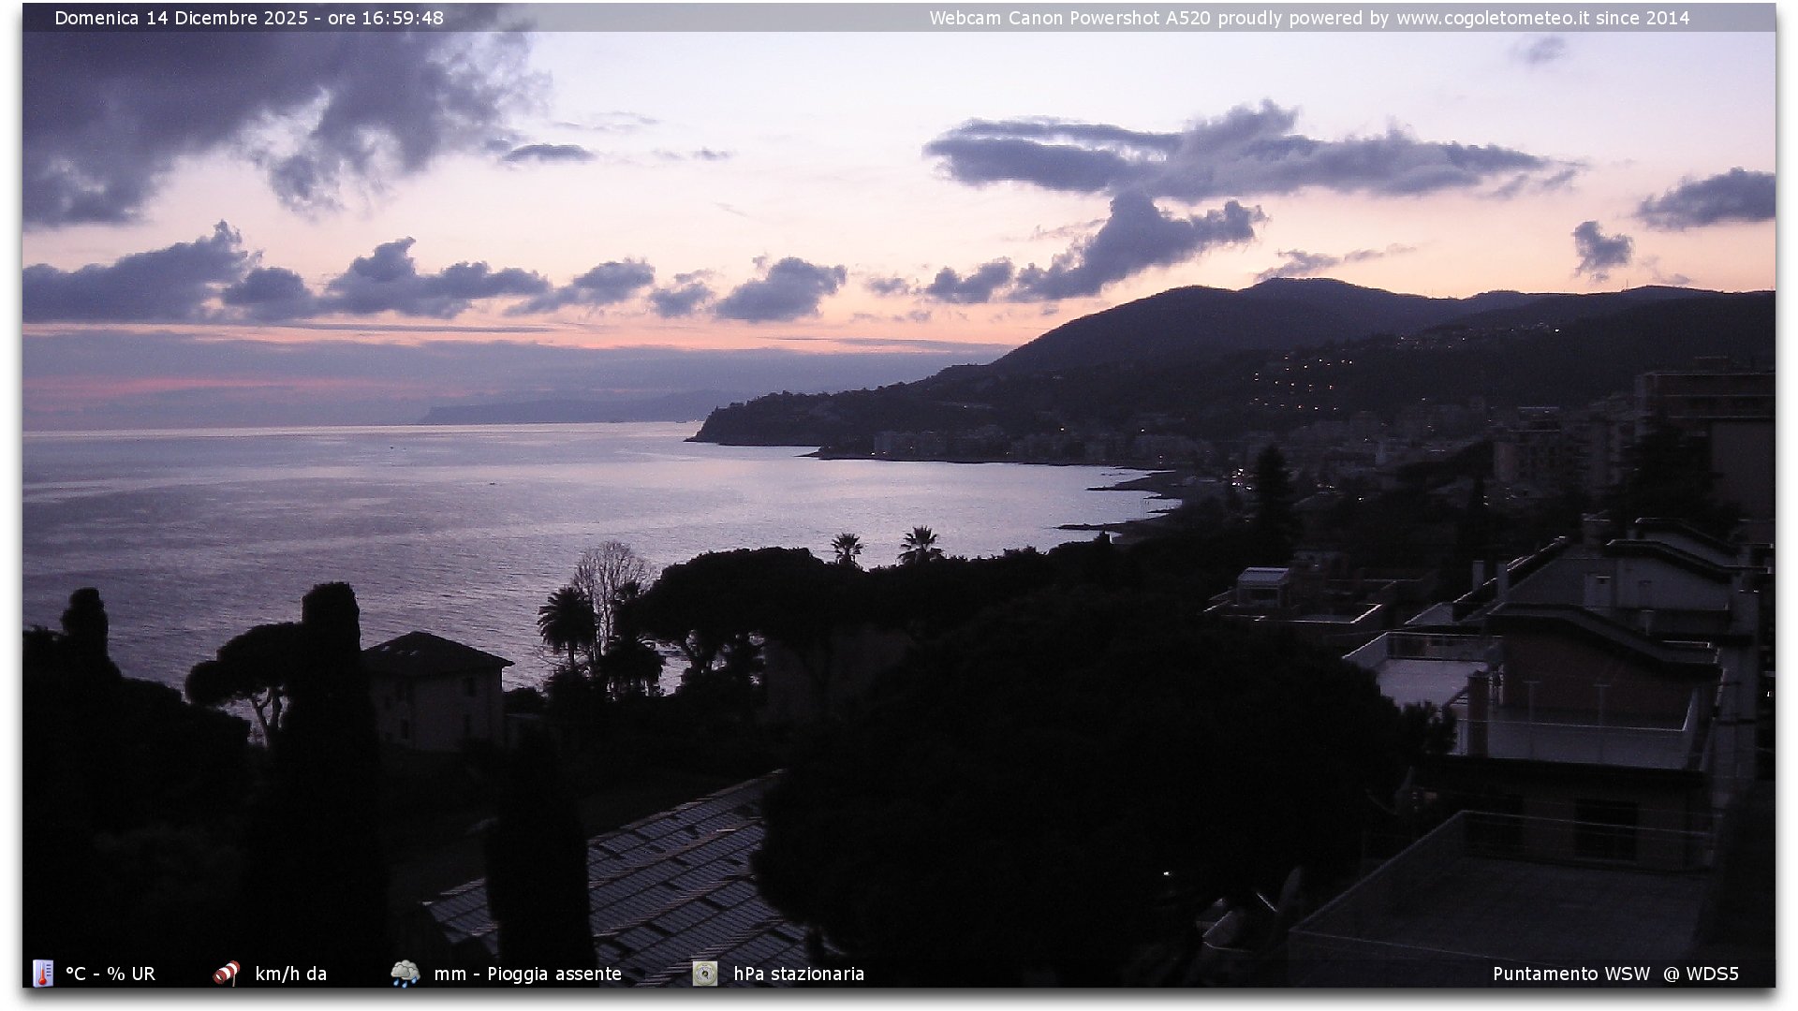Screen dimensions: 1798x1011
Task: Click the thermometer temperature icon
Action: [x=43, y=974]
